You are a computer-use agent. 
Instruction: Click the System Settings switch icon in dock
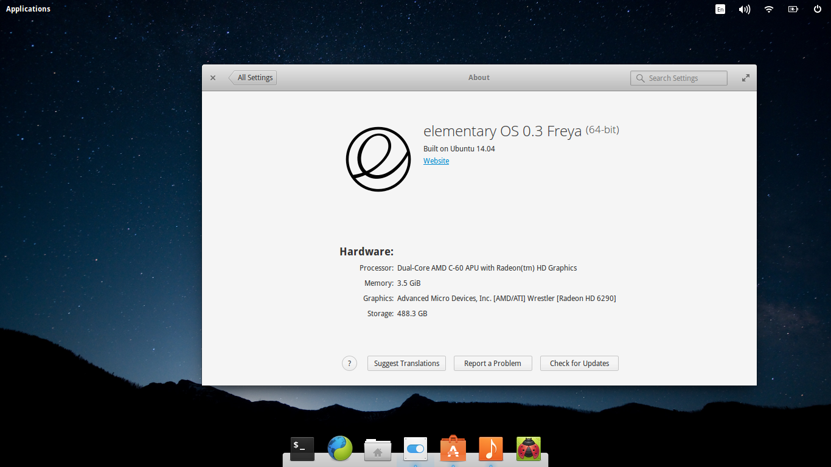(415, 449)
